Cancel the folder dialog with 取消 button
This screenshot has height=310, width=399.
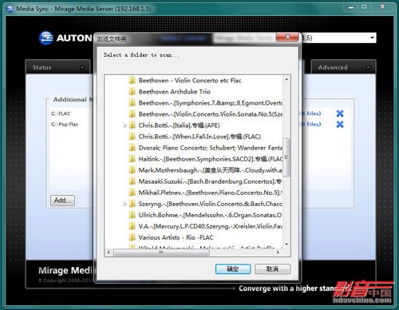(272, 269)
